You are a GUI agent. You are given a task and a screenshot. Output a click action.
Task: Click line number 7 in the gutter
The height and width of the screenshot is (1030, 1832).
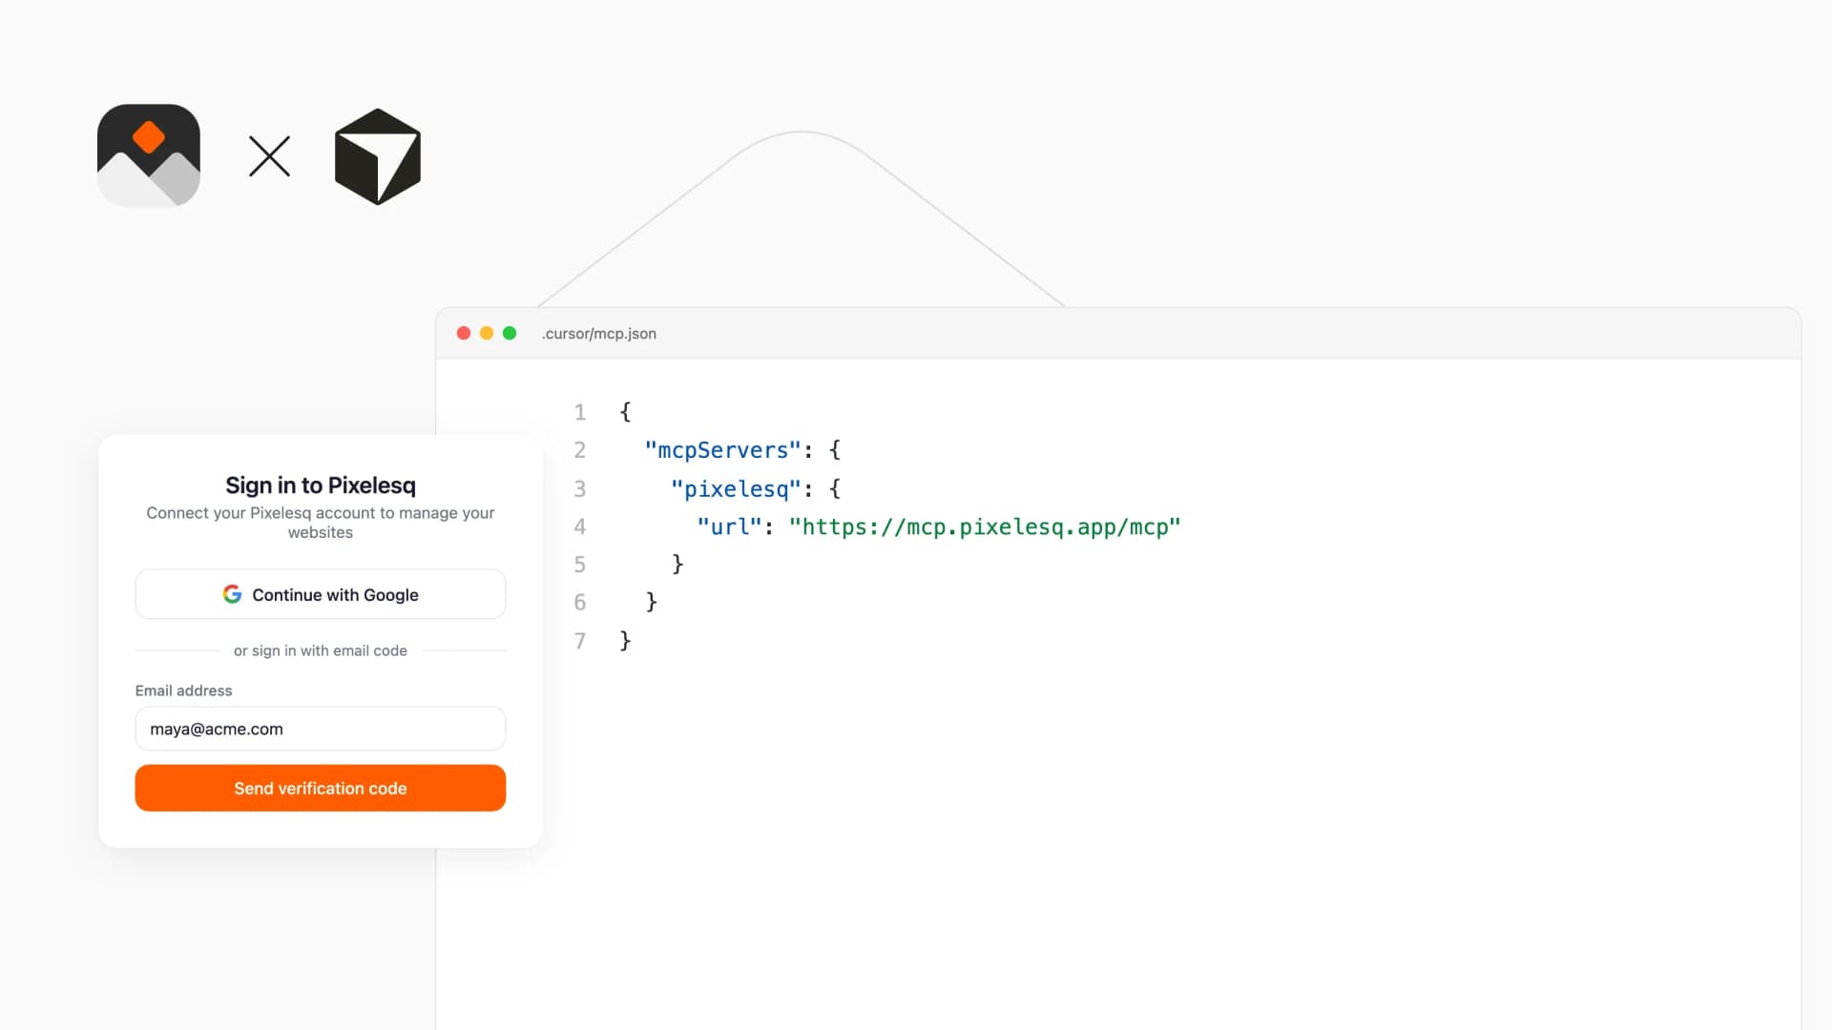580,641
